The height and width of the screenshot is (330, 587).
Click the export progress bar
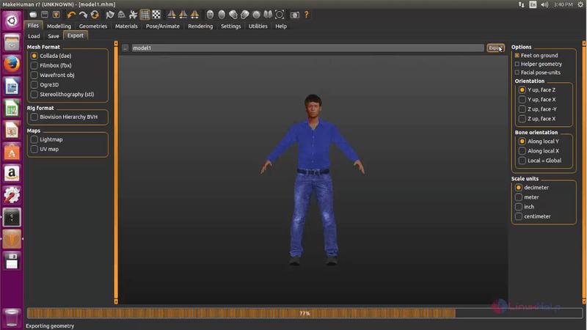(x=304, y=313)
